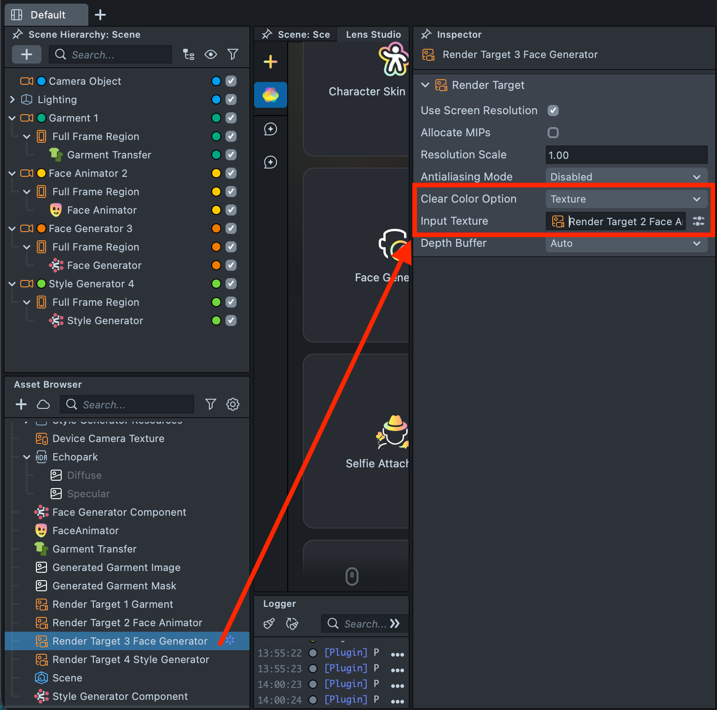The width and height of the screenshot is (717, 710).
Task: Toggle Use Screen Resolution checkbox
Action: coord(553,111)
